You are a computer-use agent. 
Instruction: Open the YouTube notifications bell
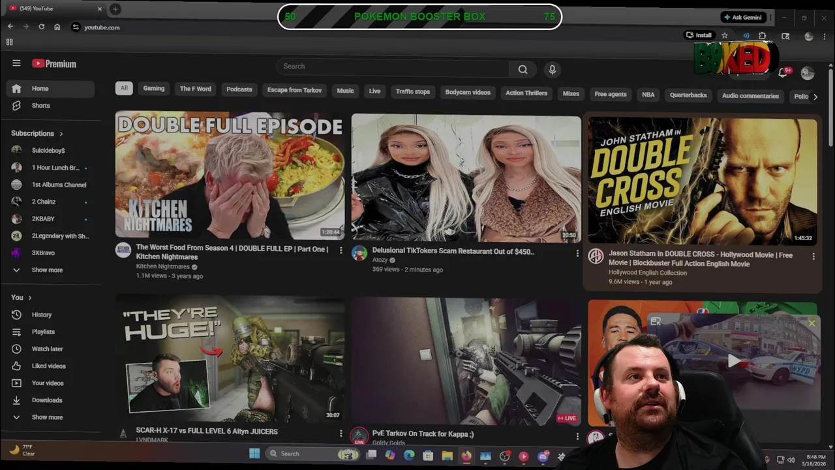coord(783,72)
